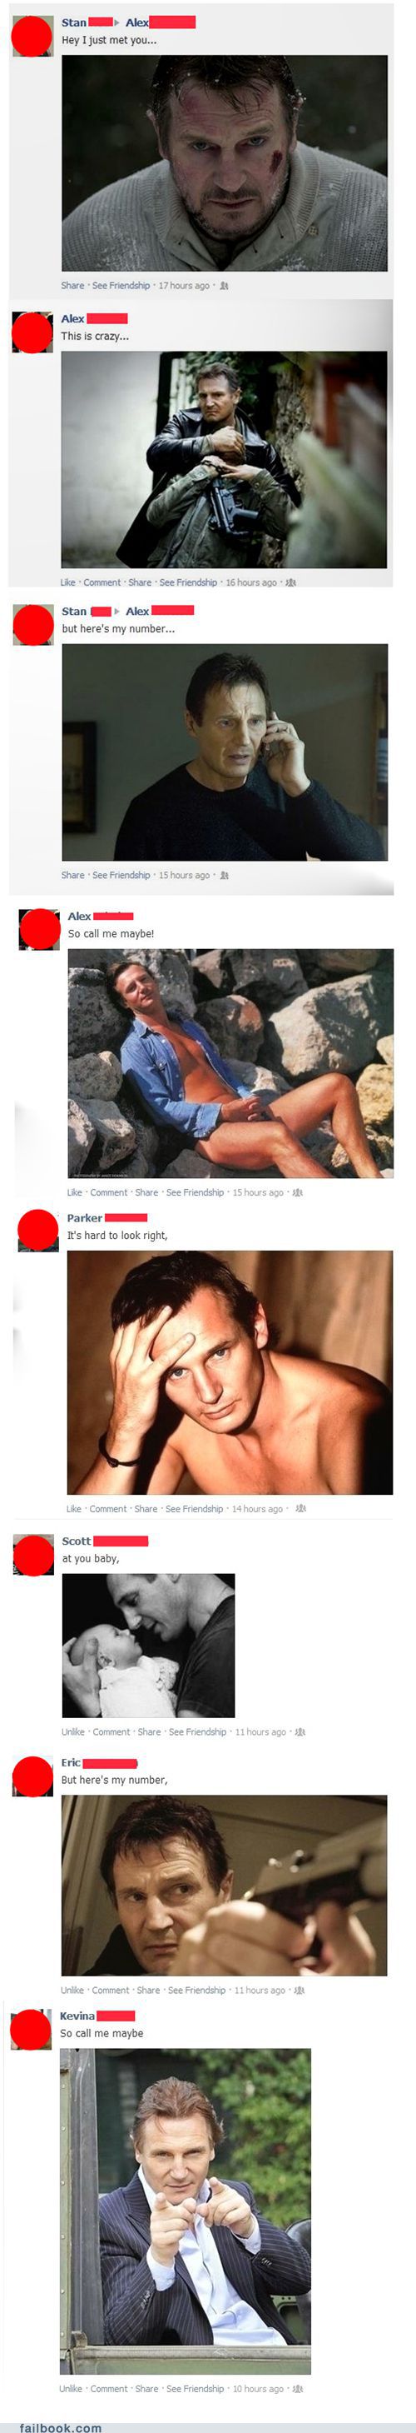416x2433 pixels.
Task: Comment on "So call me maybe!" post
Action: pyautogui.click(x=108, y=1193)
